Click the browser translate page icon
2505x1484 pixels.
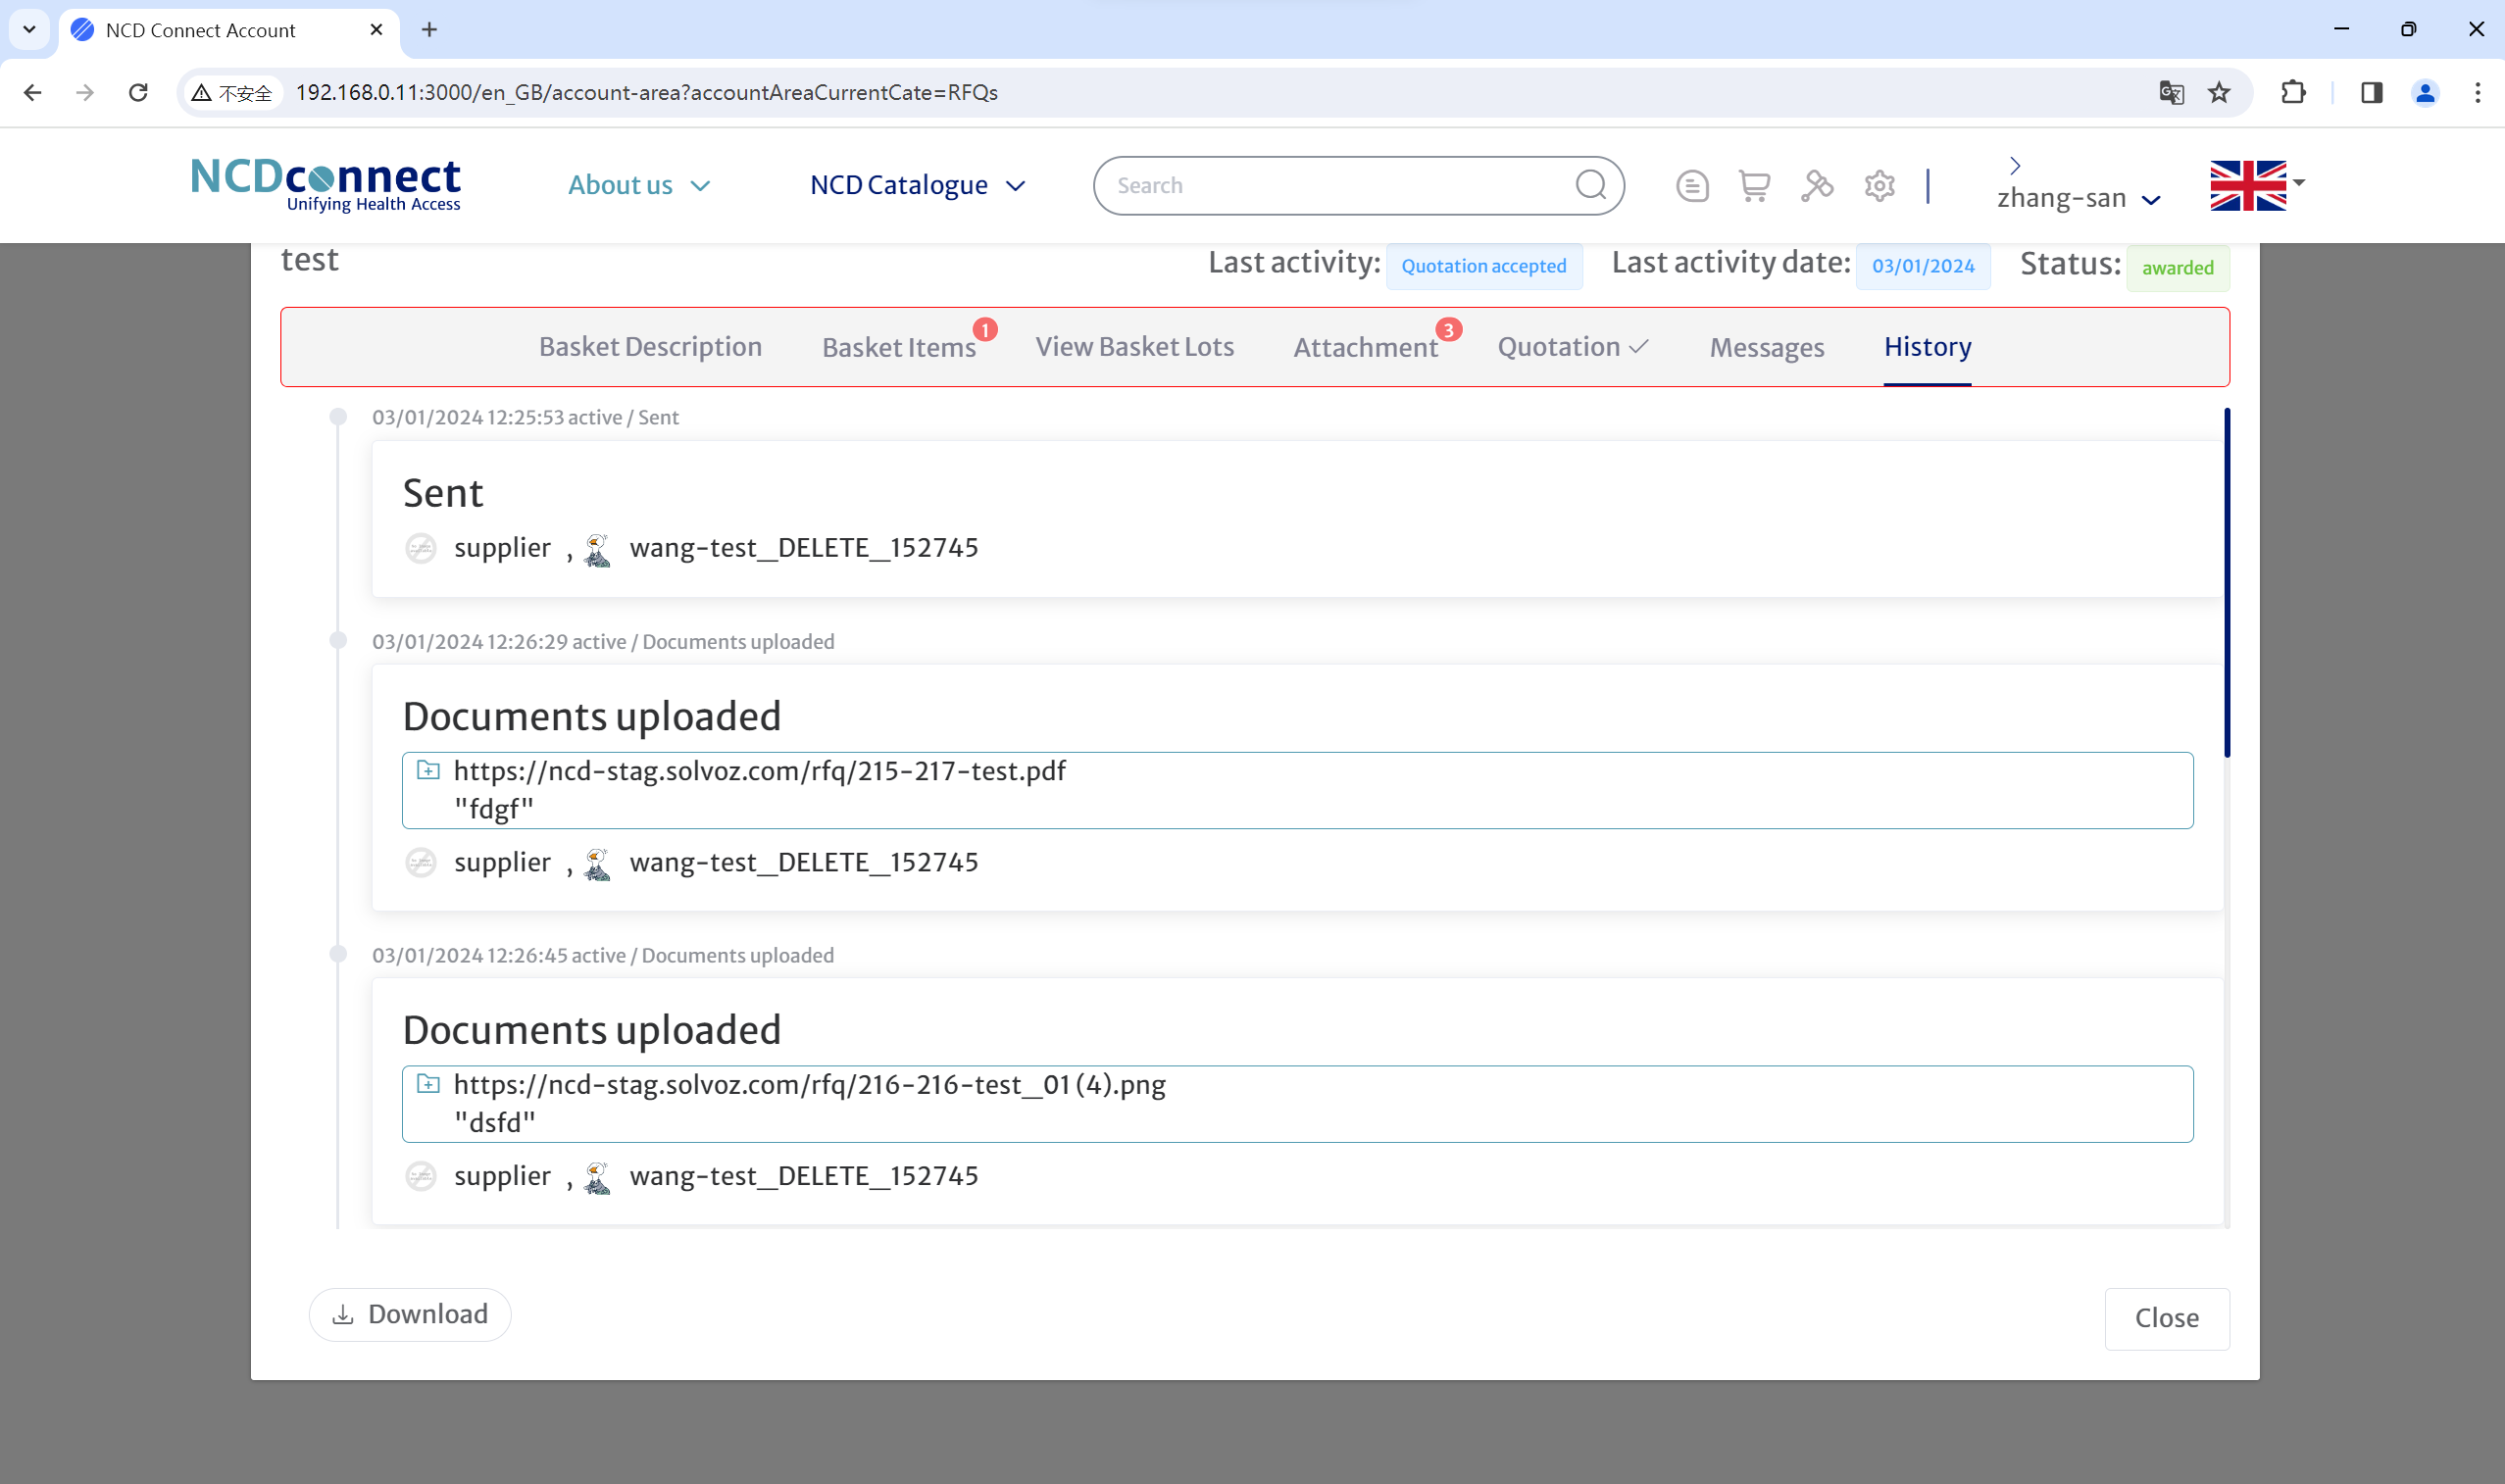(2171, 92)
